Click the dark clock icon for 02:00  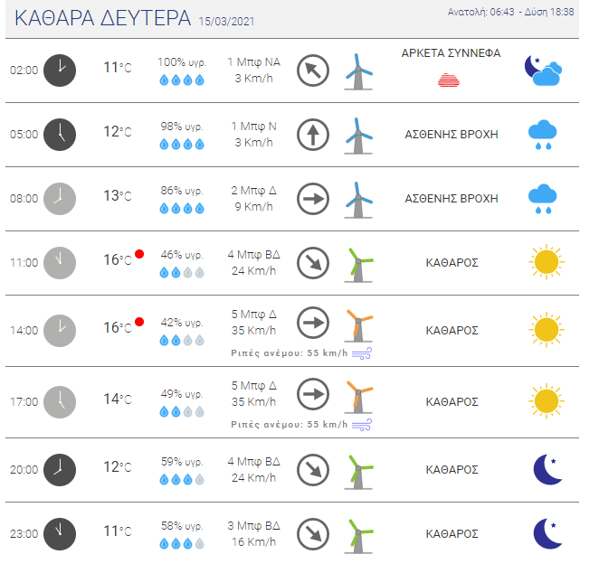(x=60, y=70)
